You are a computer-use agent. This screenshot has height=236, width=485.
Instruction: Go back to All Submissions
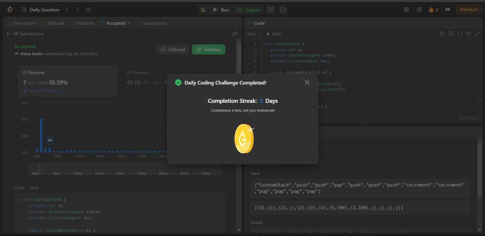25,34
